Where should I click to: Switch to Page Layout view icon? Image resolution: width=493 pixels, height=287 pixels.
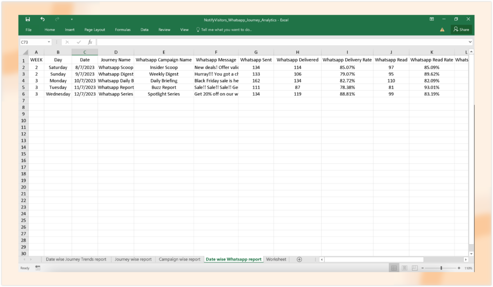(x=404, y=268)
